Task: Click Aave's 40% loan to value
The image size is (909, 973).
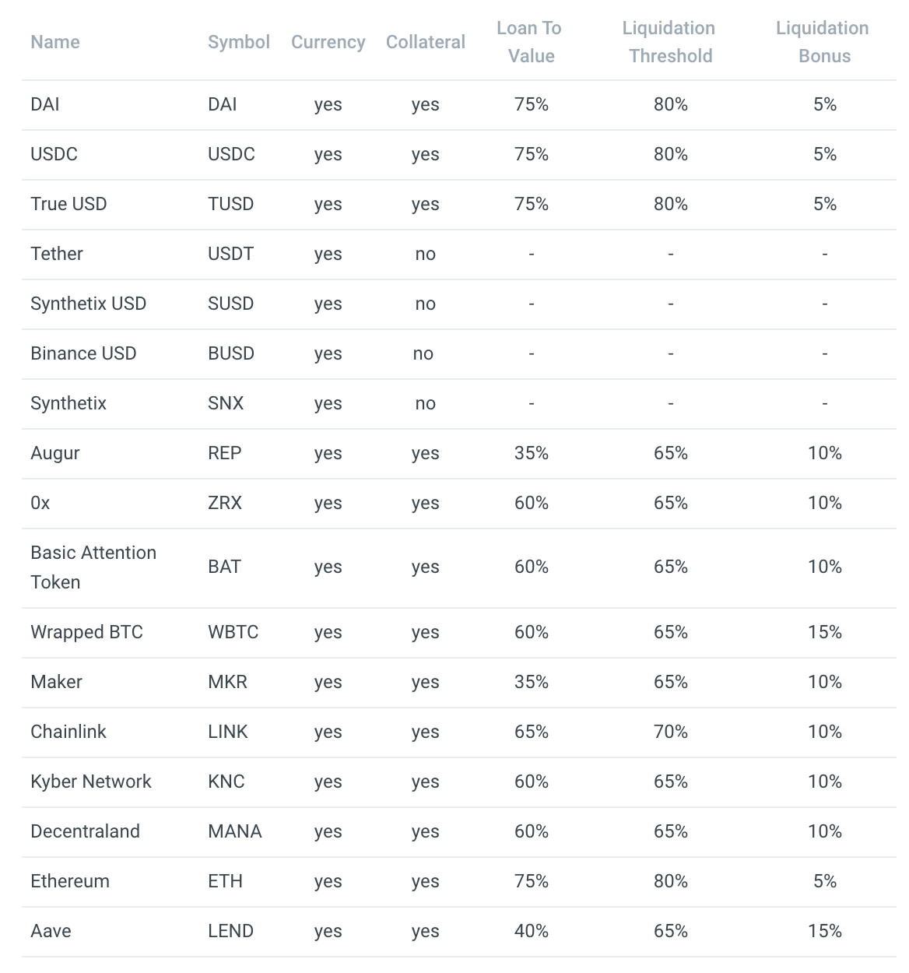Action: click(532, 931)
